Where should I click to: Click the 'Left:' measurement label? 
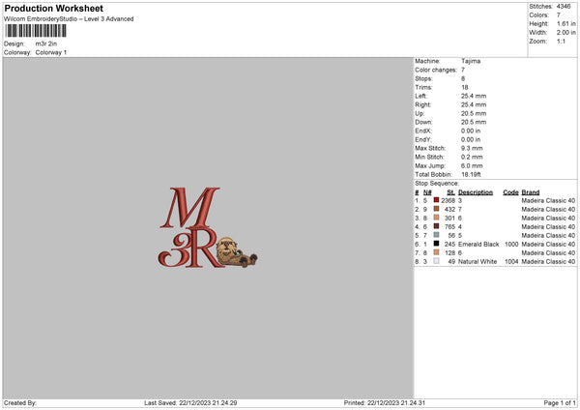click(420, 96)
